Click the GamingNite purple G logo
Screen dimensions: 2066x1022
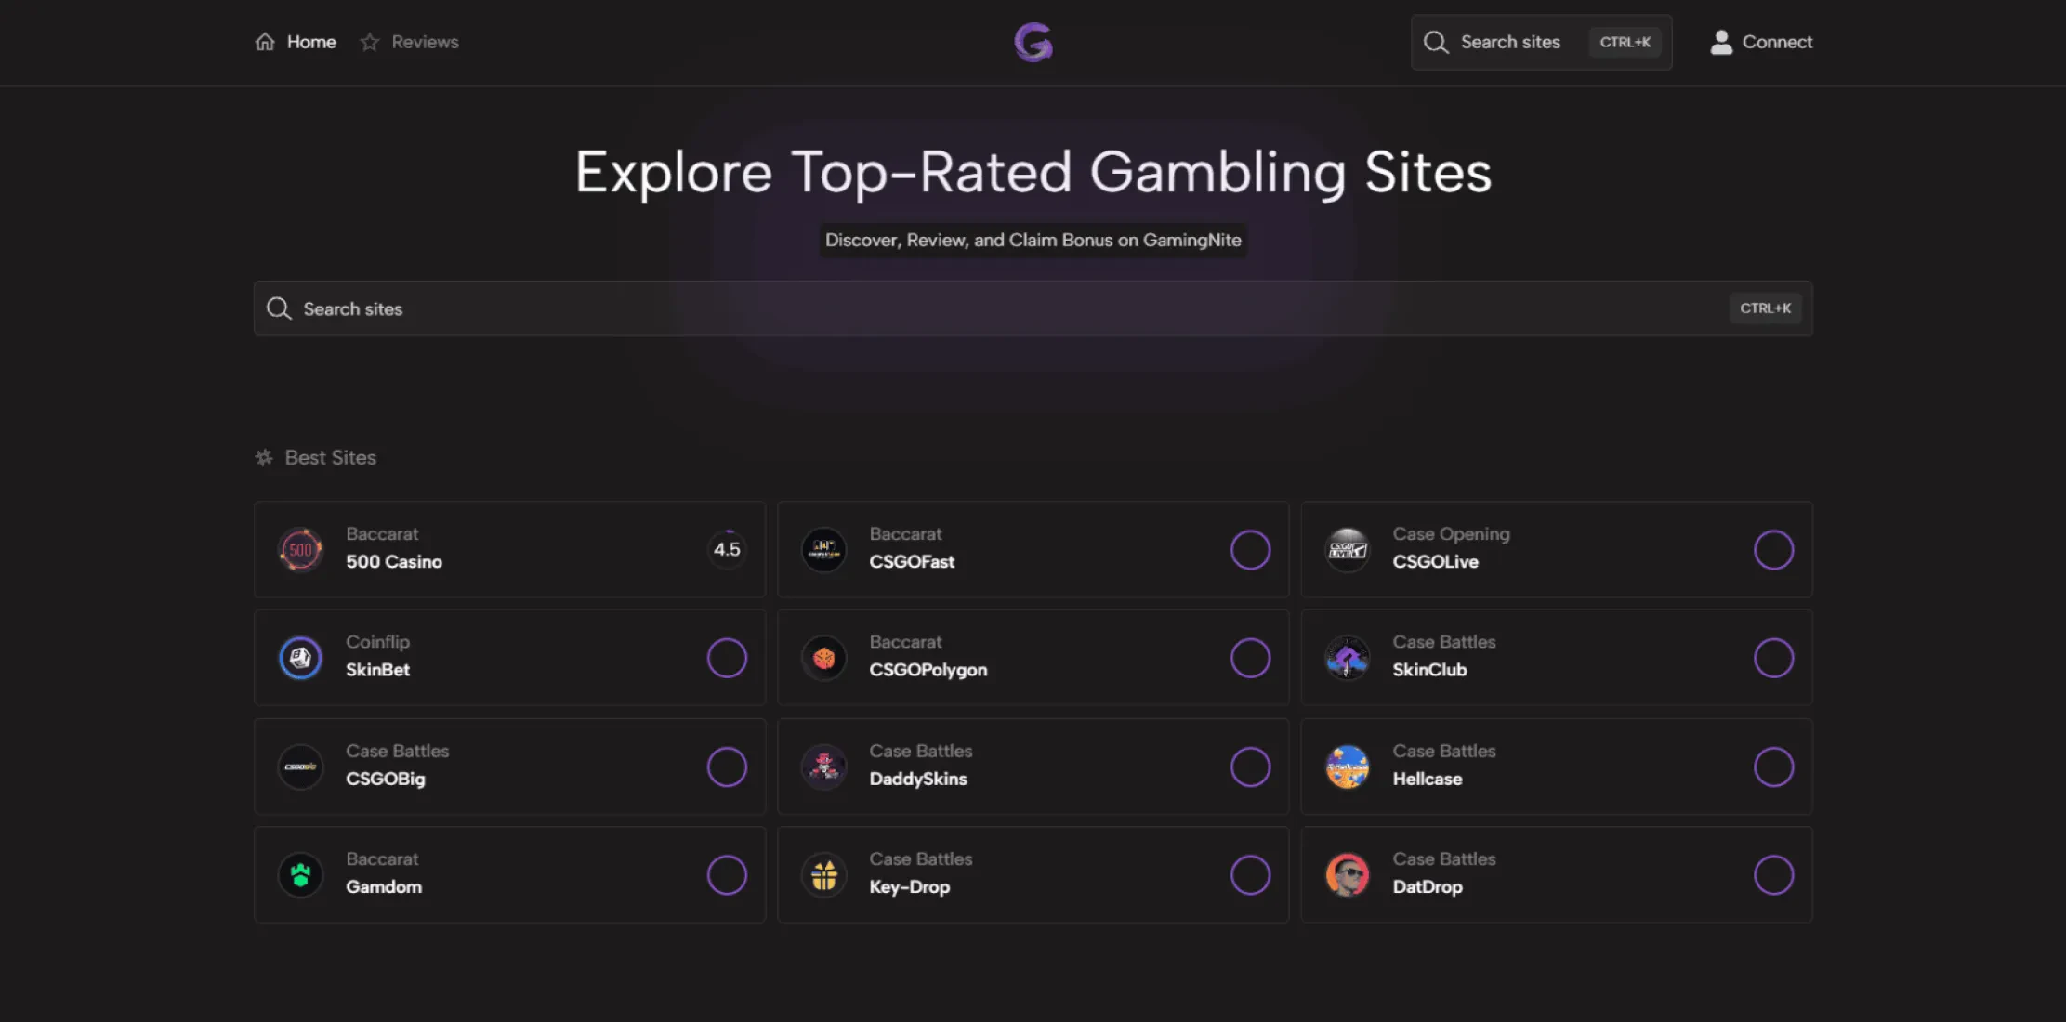point(1033,42)
